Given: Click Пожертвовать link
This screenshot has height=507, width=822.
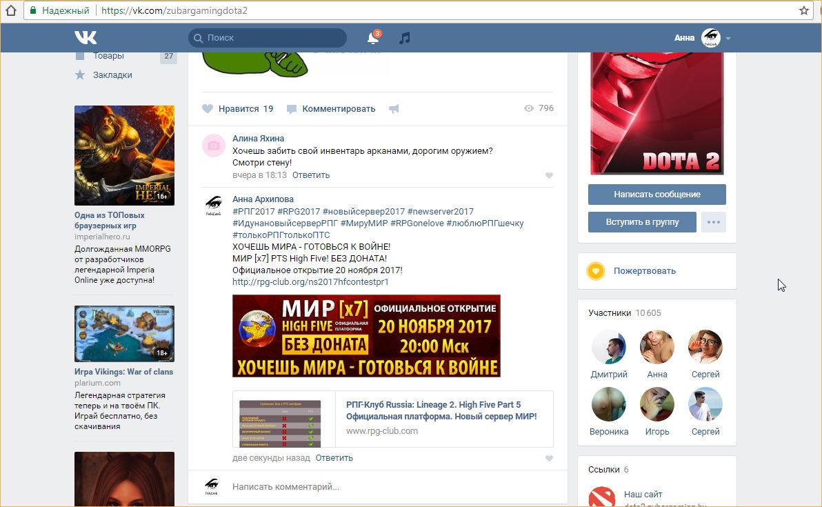Looking at the screenshot, I should pos(645,271).
